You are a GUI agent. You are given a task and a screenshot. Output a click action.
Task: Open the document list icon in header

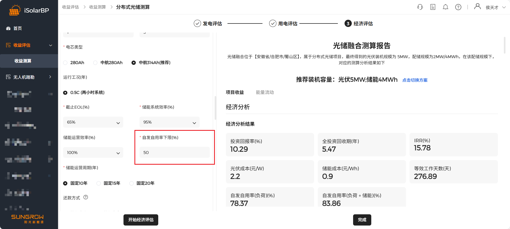pos(433,7)
